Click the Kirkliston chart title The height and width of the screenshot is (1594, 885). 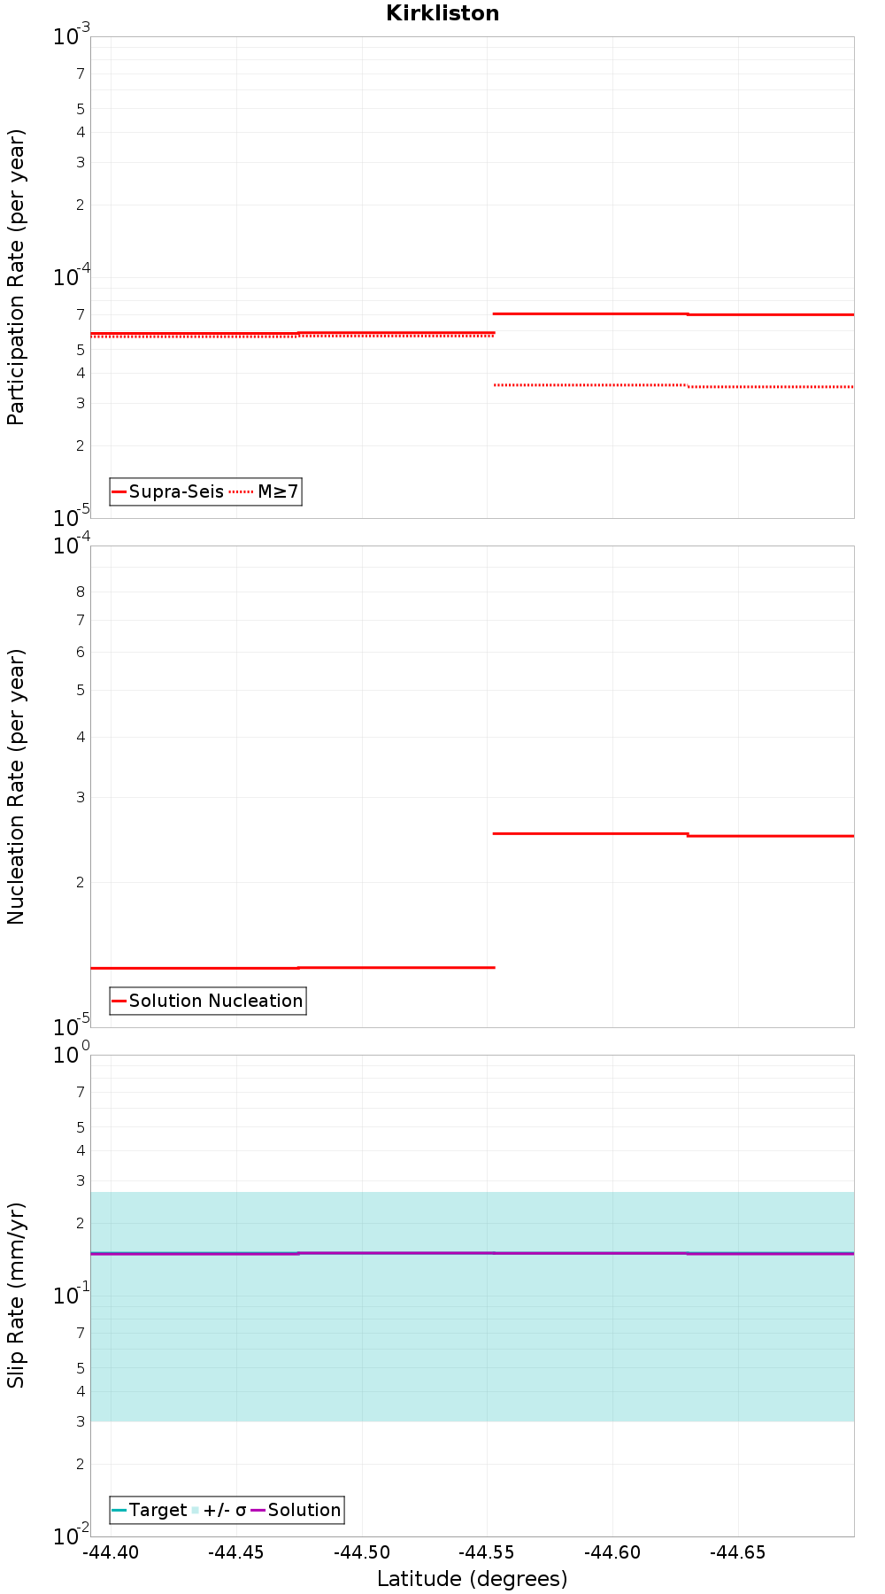(x=442, y=13)
